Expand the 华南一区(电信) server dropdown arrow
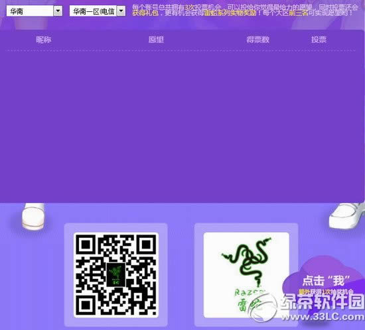 pyautogui.click(x=121, y=11)
